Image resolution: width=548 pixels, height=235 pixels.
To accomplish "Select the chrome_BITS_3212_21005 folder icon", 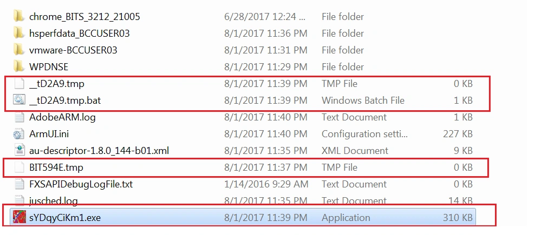I will (18, 16).
